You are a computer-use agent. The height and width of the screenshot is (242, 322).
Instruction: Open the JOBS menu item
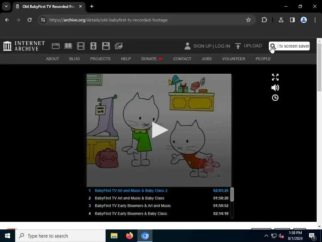(x=207, y=59)
